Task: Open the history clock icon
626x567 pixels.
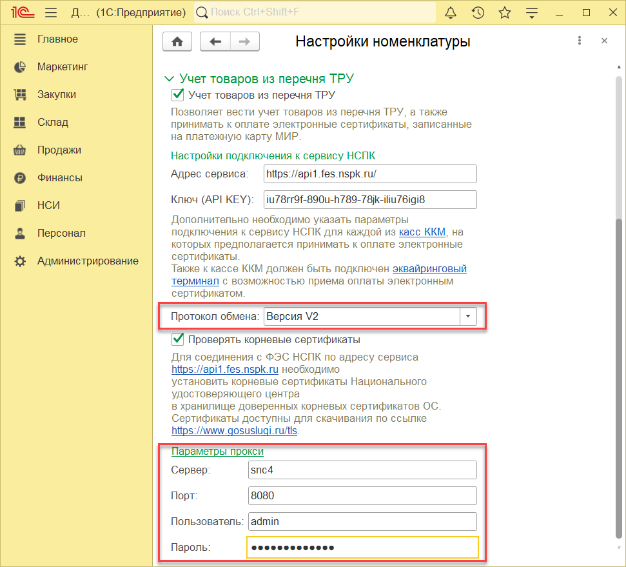Action: [478, 13]
